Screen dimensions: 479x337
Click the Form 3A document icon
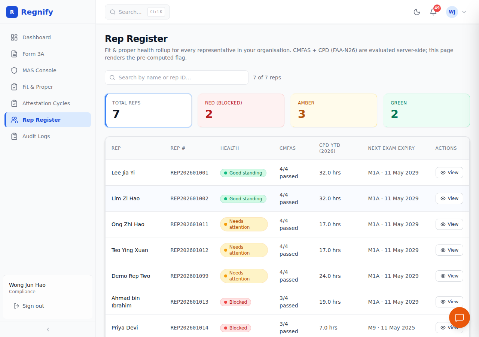[x=14, y=54]
